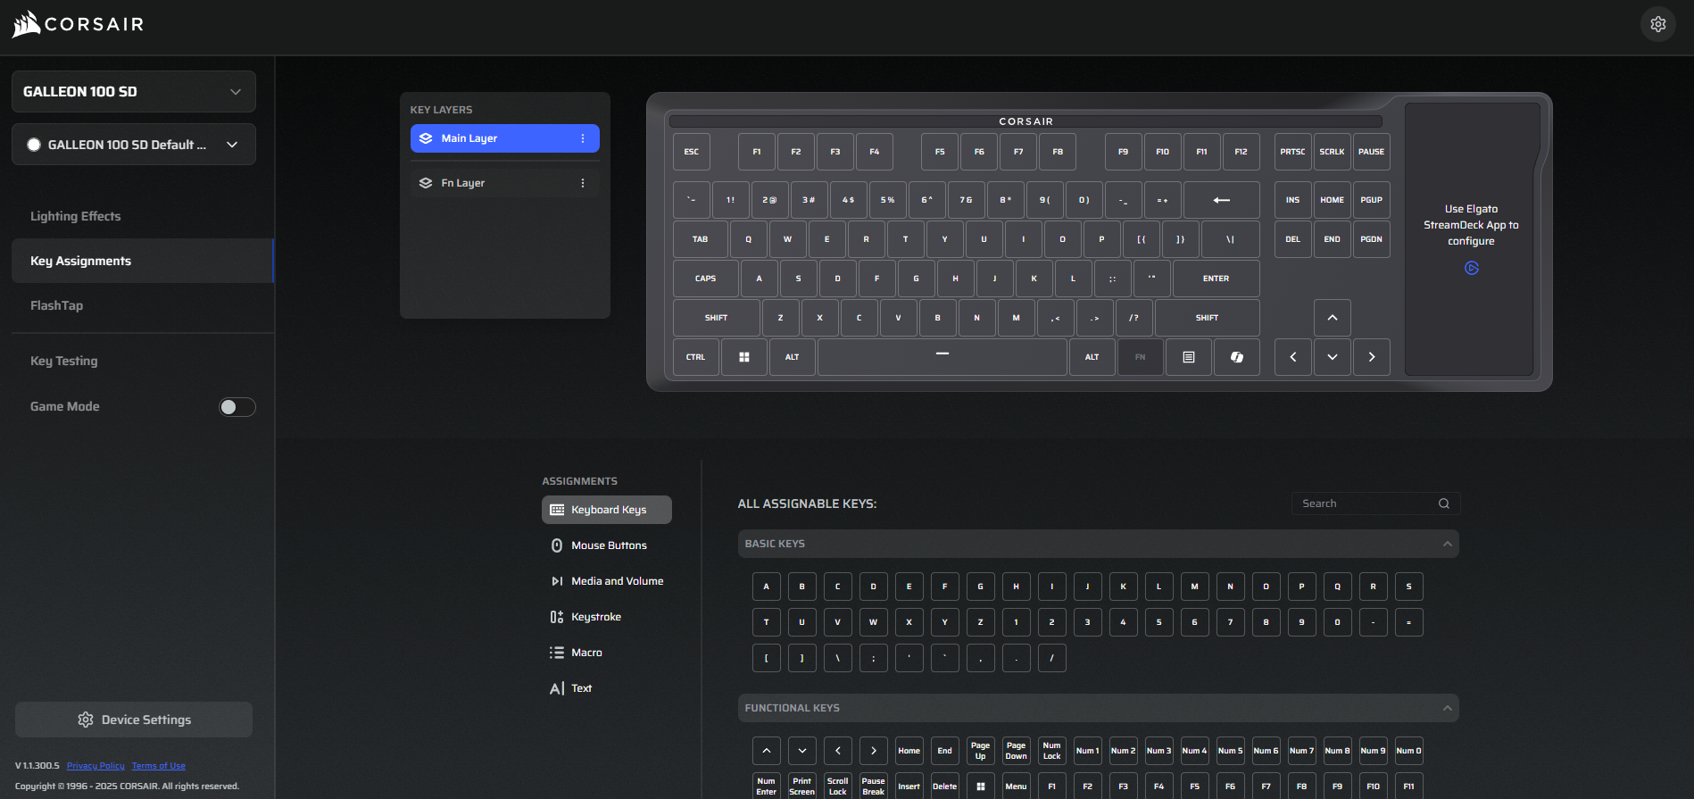Choose the Page Up key in Functional Keys

point(980,751)
